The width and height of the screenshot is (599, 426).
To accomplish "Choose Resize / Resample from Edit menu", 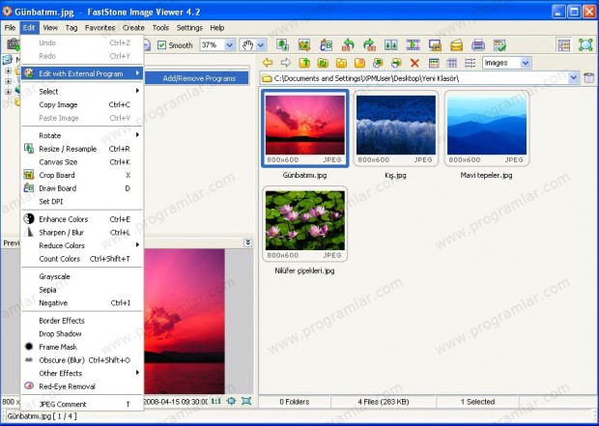I will (82, 149).
